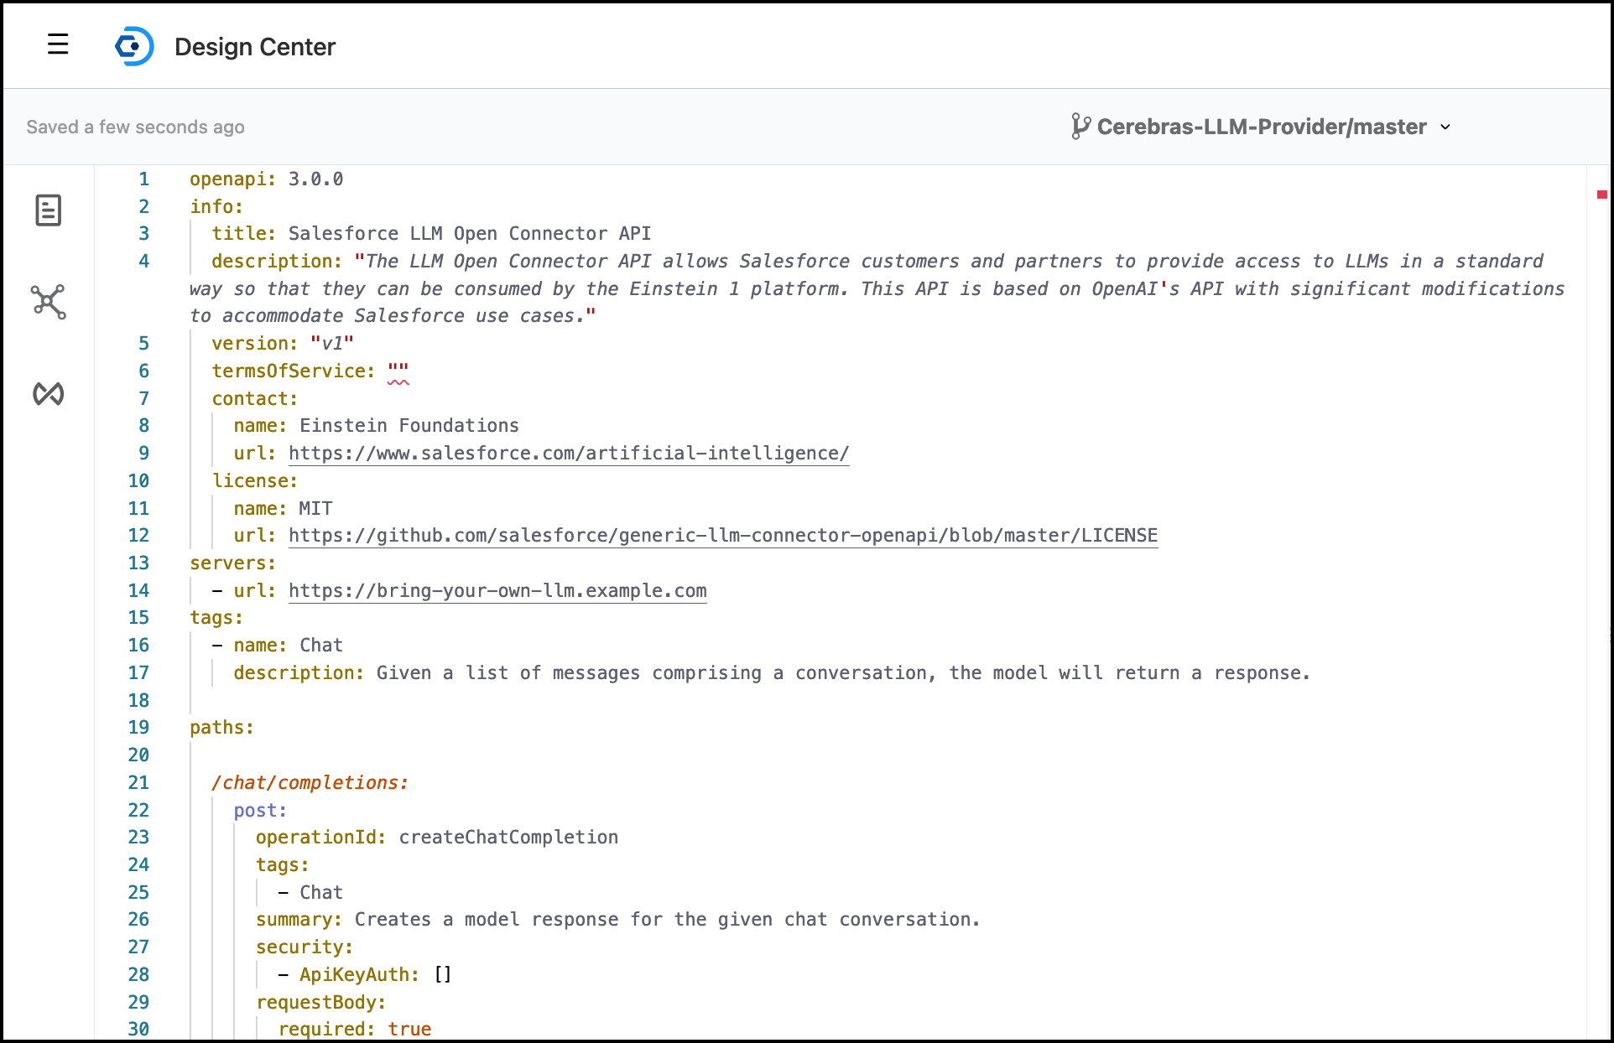Click the 'Saved a few seconds ago' status

pyautogui.click(x=135, y=127)
